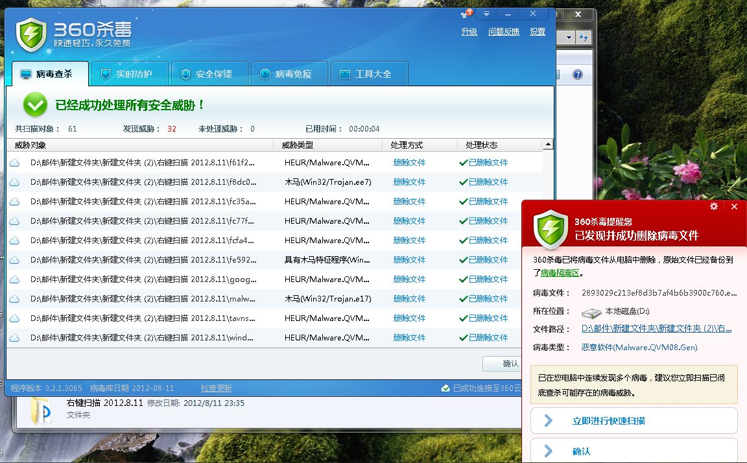Viewport: 747px width, 463px height.
Task: Click the 立即进行快速扫描 button
Action: [x=634, y=420]
